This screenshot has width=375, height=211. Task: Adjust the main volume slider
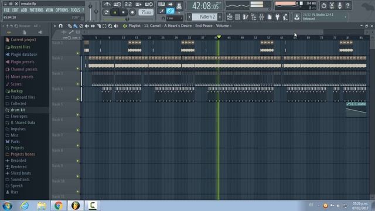coord(90,12)
